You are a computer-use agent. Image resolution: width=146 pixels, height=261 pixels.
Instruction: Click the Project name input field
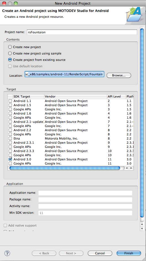click(82, 32)
